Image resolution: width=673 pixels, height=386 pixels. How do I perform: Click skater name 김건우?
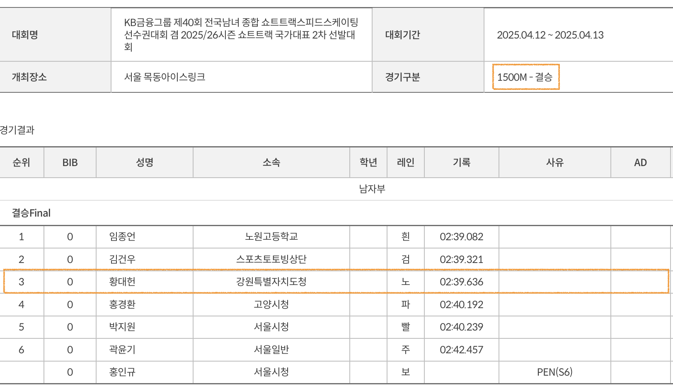click(122, 259)
